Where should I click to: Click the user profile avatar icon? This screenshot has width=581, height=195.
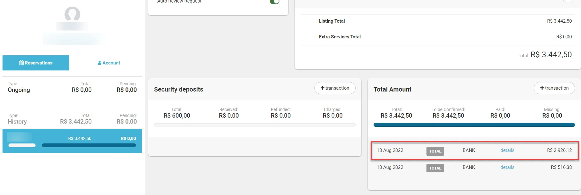coord(72,14)
